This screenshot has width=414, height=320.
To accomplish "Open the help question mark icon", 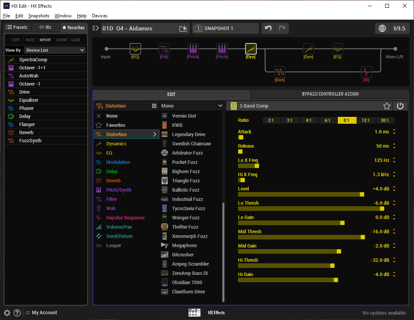I will [x=17, y=313].
